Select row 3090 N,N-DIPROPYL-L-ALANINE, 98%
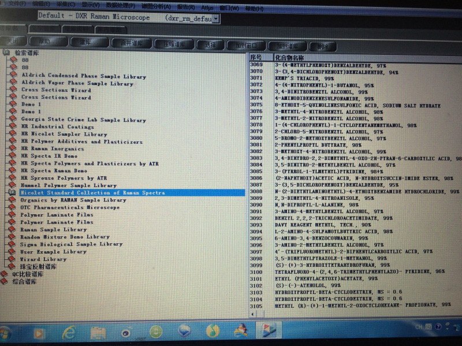This screenshot has width=462, height=346. pyautogui.click(x=316, y=204)
